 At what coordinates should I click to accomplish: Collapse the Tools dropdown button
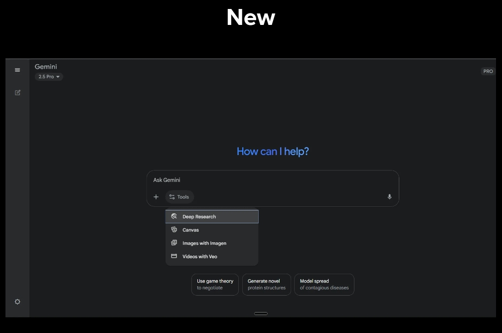179,197
